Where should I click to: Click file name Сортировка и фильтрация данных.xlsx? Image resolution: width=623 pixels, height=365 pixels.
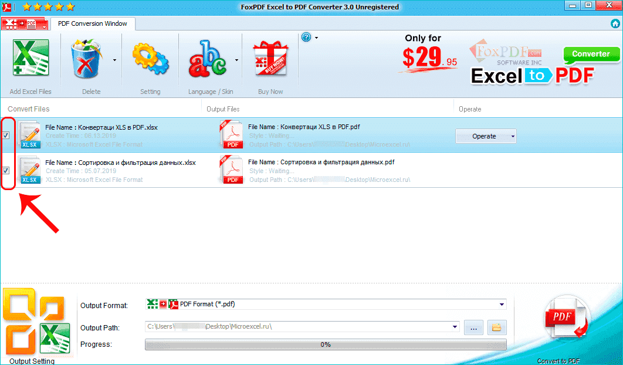120,163
